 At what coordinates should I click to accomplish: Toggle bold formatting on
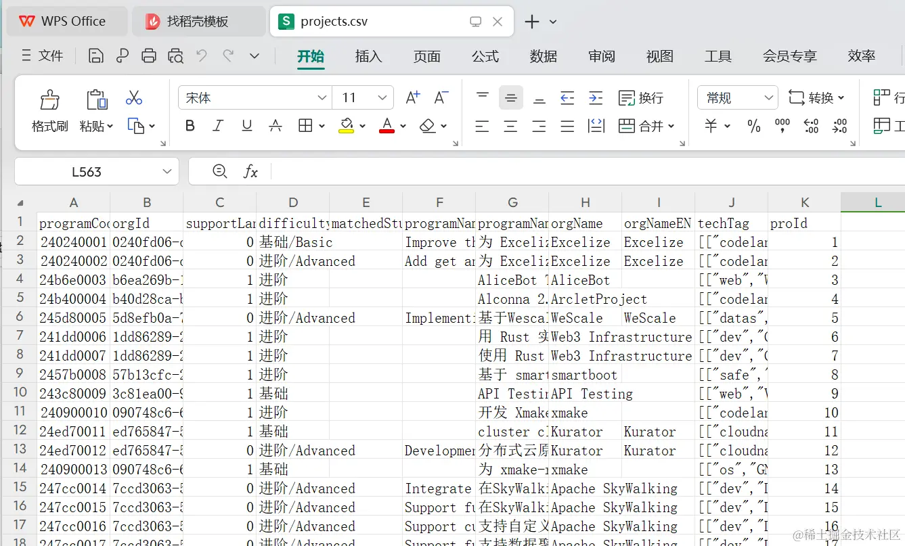[x=190, y=126]
